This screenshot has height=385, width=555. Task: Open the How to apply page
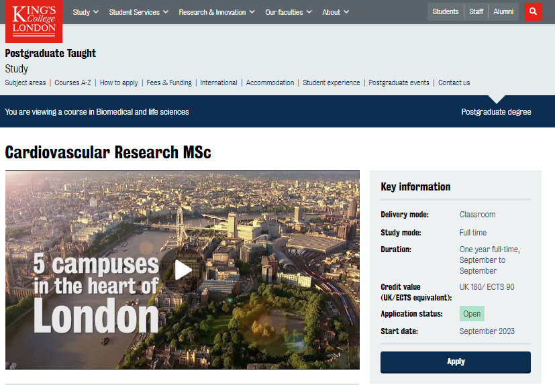coord(119,82)
